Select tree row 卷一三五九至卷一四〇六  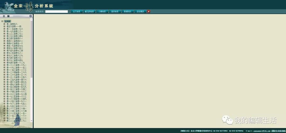click(17, 80)
